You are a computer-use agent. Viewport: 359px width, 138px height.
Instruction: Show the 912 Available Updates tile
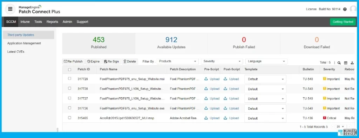(x=171, y=43)
